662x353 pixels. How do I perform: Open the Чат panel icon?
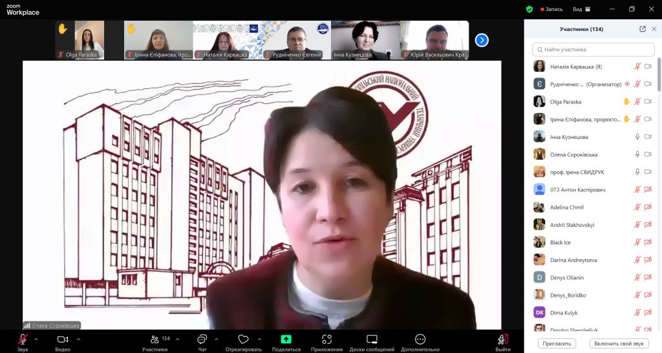pyautogui.click(x=202, y=339)
